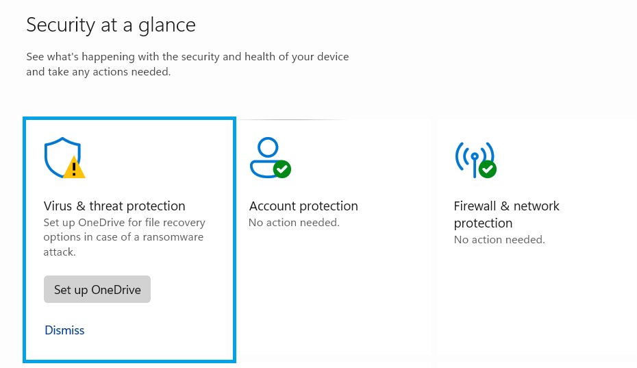Select the Account protection card's blank lower area

click(x=334, y=302)
